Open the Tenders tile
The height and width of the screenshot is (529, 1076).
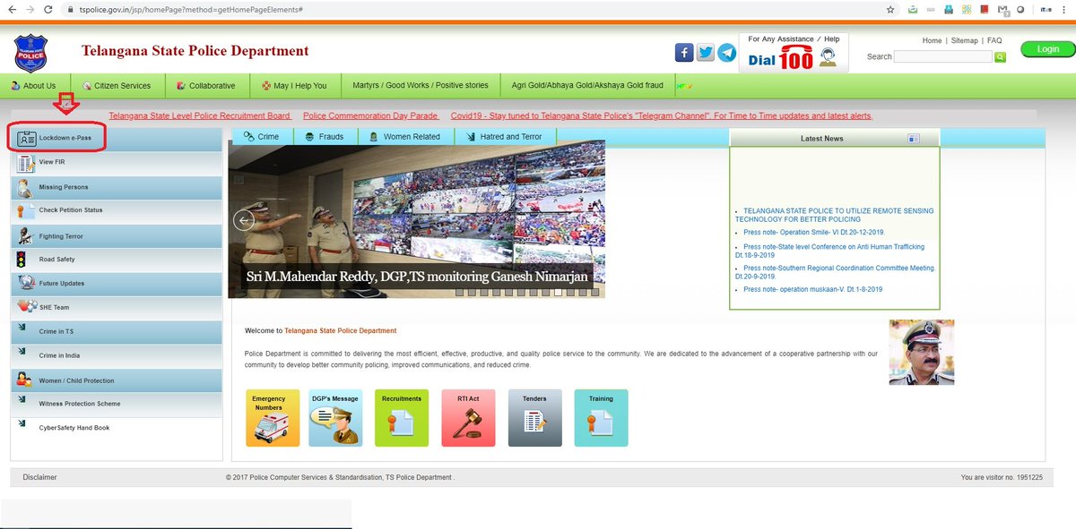(534, 418)
